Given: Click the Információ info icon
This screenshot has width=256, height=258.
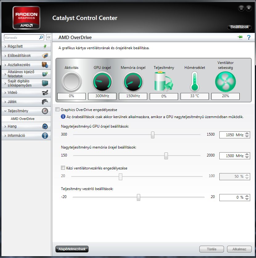Looking at the screenshot, I should click(45, 136).
